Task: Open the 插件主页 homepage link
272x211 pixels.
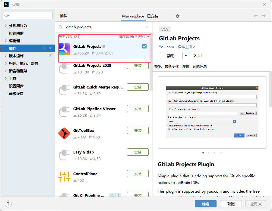Action: pyautogui.click(x=186, y=47)
